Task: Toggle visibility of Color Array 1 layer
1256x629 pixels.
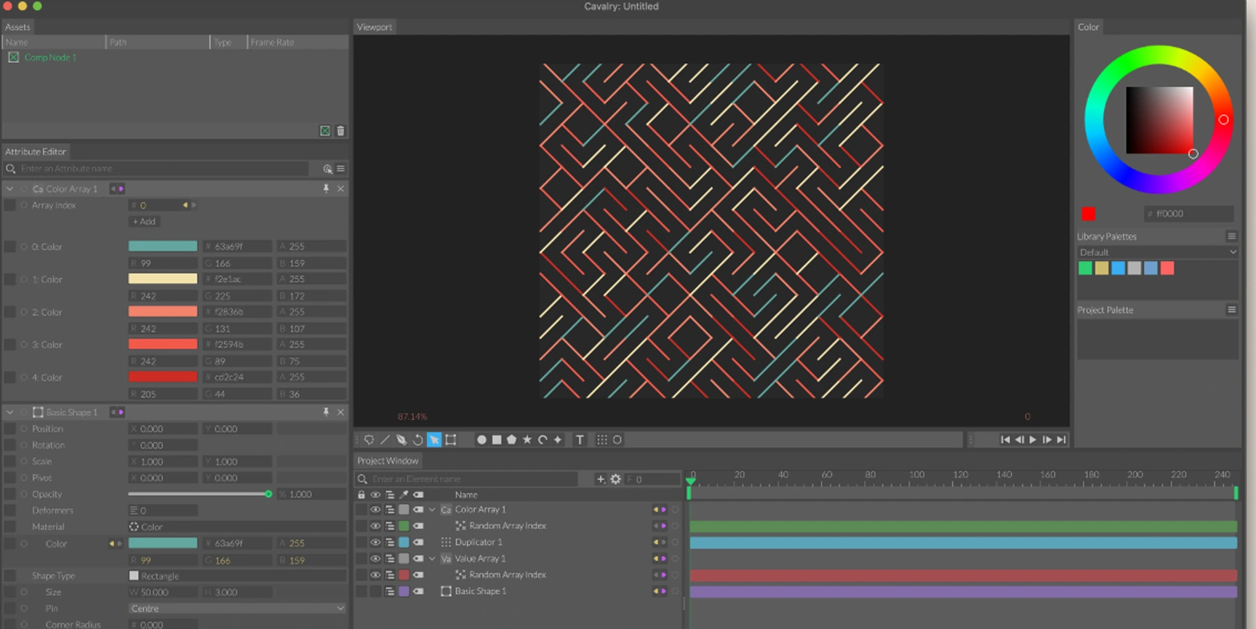Action: 375,510
